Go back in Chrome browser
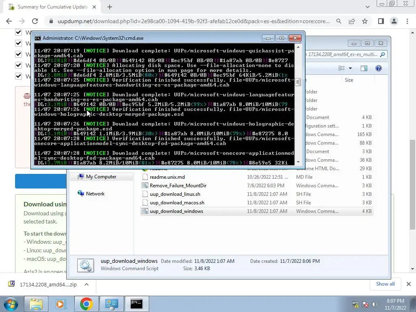Viewport: 416px width, 312px height. pos(9,21)
